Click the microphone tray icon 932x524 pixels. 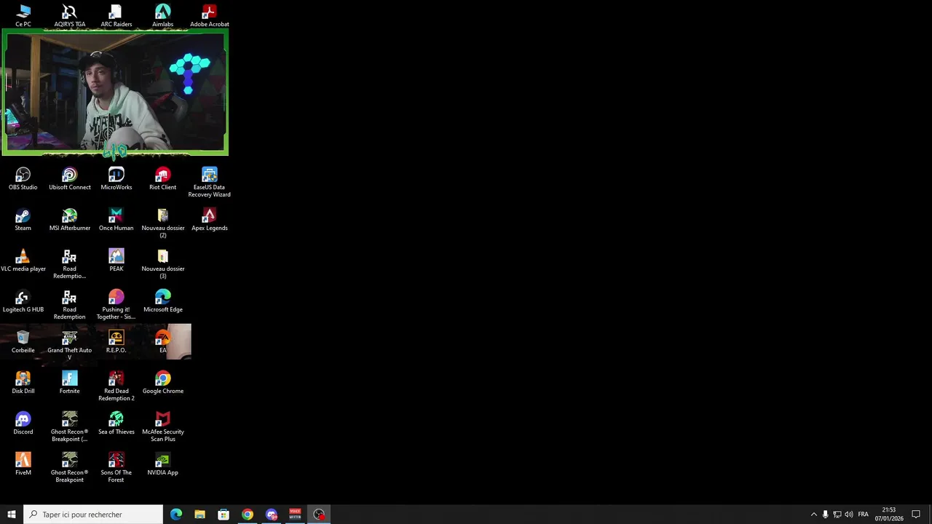[825, 515]
